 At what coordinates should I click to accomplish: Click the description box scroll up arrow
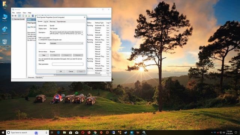[x=82, y=32]
